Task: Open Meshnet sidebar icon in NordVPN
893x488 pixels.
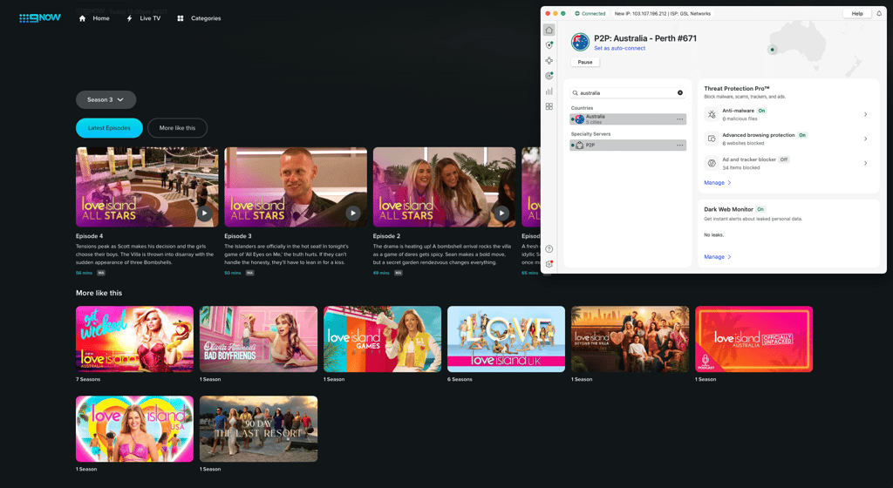Action: 549,60
